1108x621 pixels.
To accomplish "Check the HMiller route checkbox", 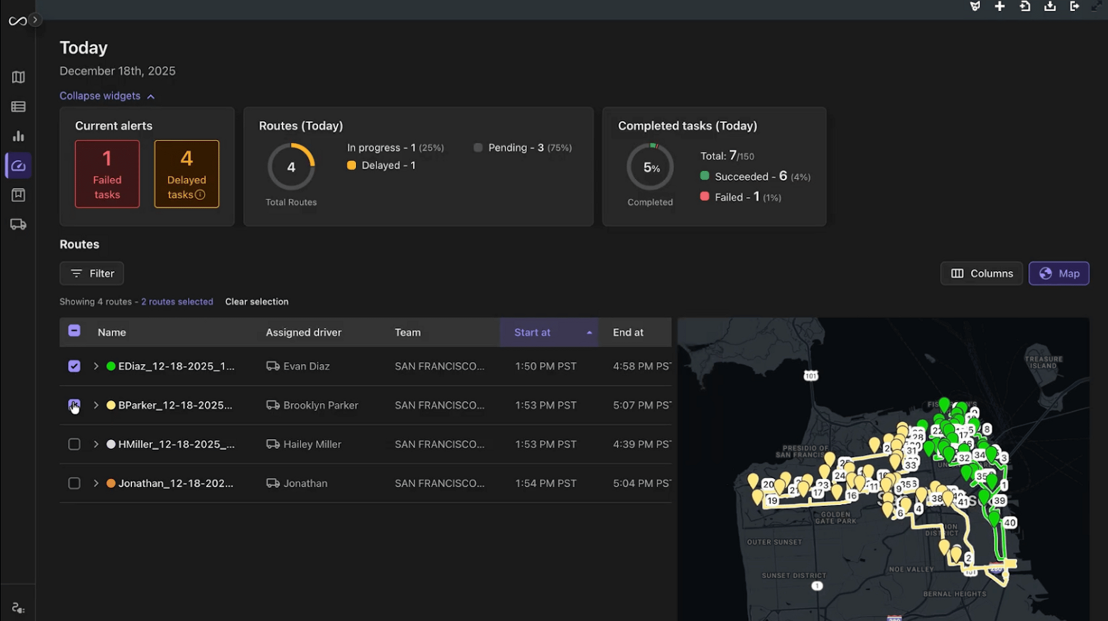I will point(74,444).
